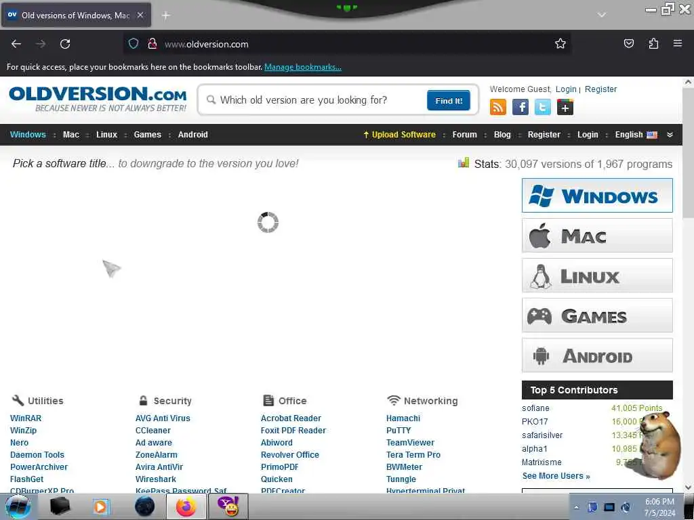Open Daemon Tools under Utilities
Screen dimensions: 694x520
(x=37, y=454)
